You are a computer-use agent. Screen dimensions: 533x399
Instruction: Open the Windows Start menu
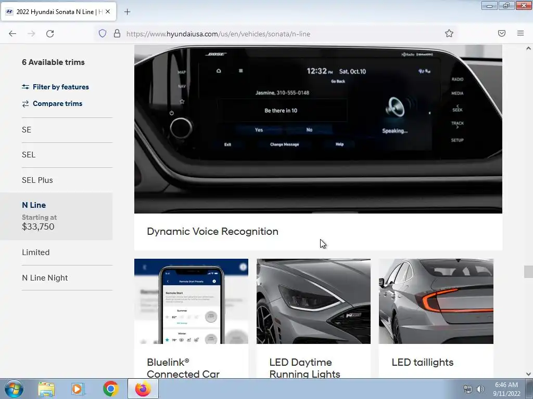point(14,389)
